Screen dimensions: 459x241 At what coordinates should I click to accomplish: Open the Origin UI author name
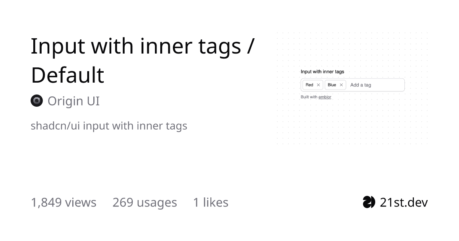coord(73,101)
